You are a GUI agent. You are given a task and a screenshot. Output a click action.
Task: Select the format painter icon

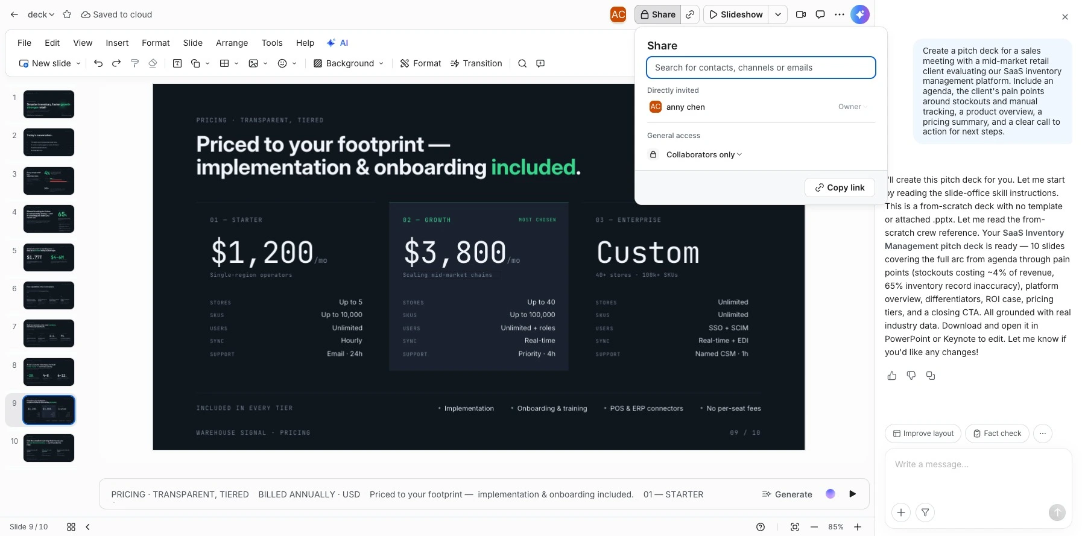135,63
